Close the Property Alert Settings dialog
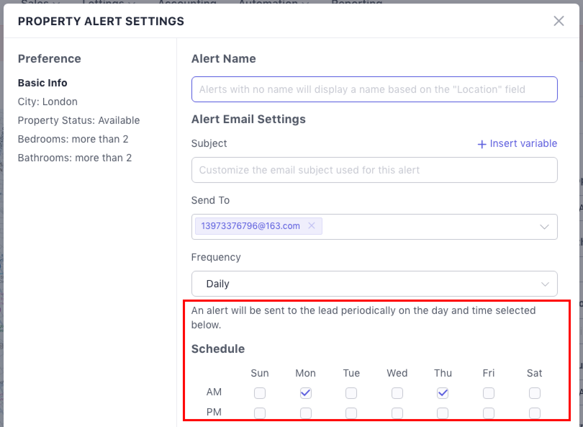Viewport: 583px width, 427px height. click(x=559, y=21)
